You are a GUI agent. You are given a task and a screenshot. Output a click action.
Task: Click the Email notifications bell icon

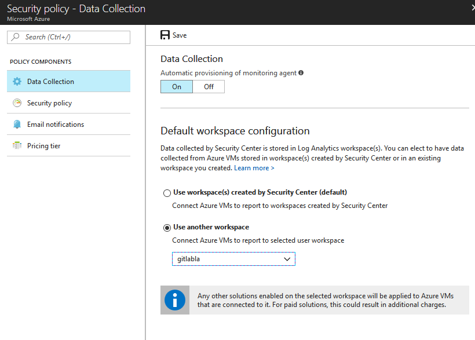(17, 125)
